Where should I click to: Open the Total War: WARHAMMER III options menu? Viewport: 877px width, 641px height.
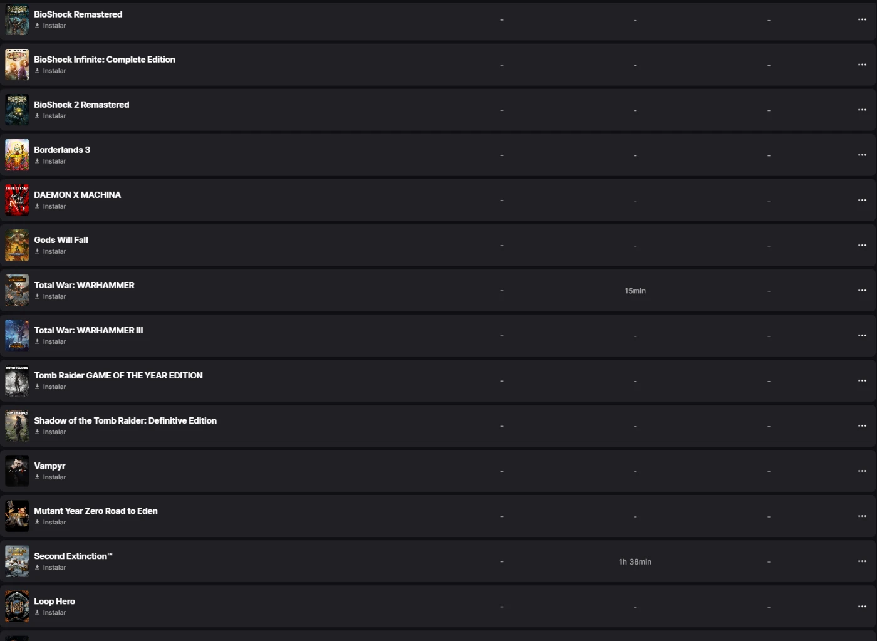point(862,335)
